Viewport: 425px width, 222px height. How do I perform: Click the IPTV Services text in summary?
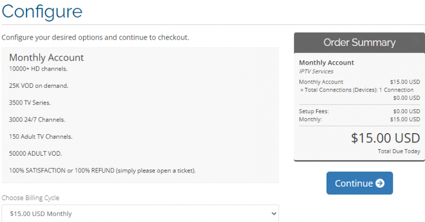[316, 71]
